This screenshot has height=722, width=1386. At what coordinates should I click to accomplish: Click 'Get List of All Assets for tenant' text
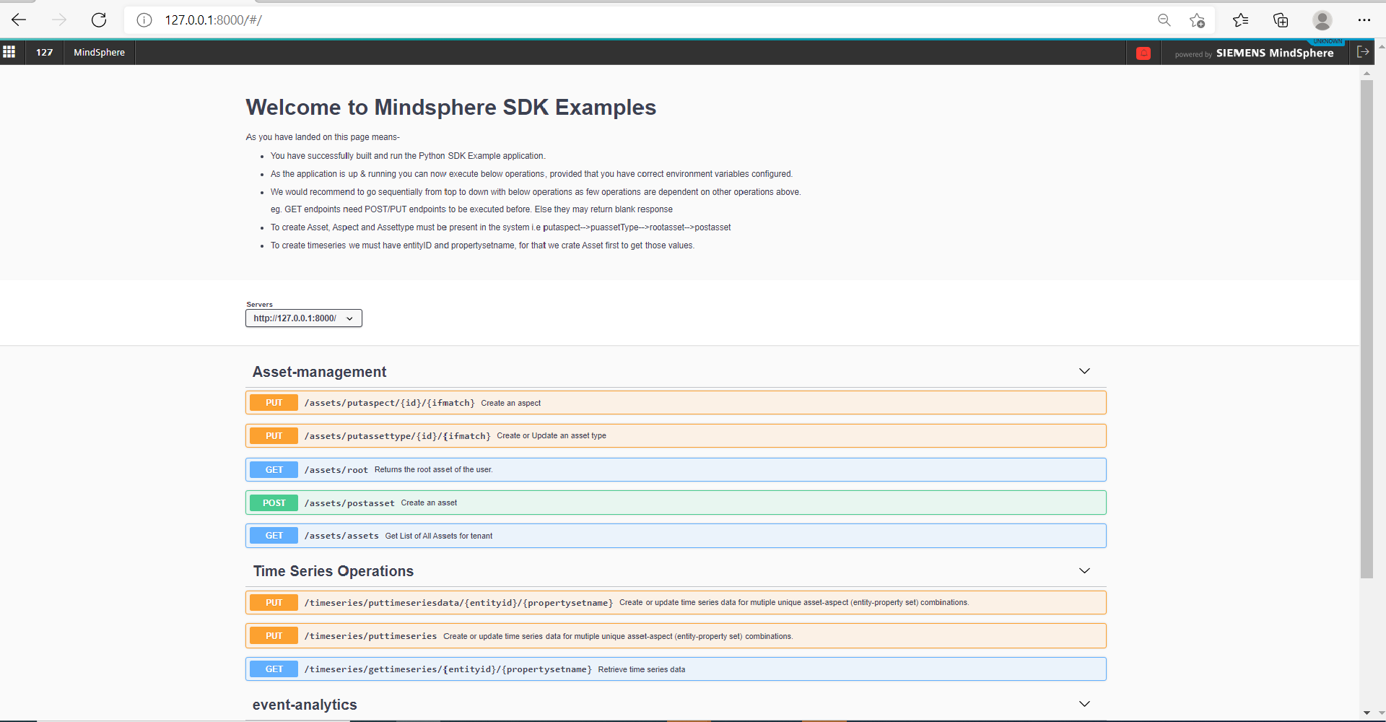pyautogui.click(x=439, y=536)
